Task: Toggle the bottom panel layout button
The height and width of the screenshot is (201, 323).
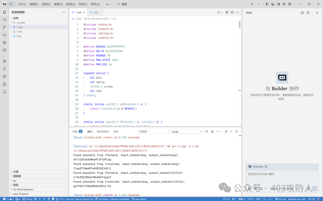Action: [x=273, y=4]
